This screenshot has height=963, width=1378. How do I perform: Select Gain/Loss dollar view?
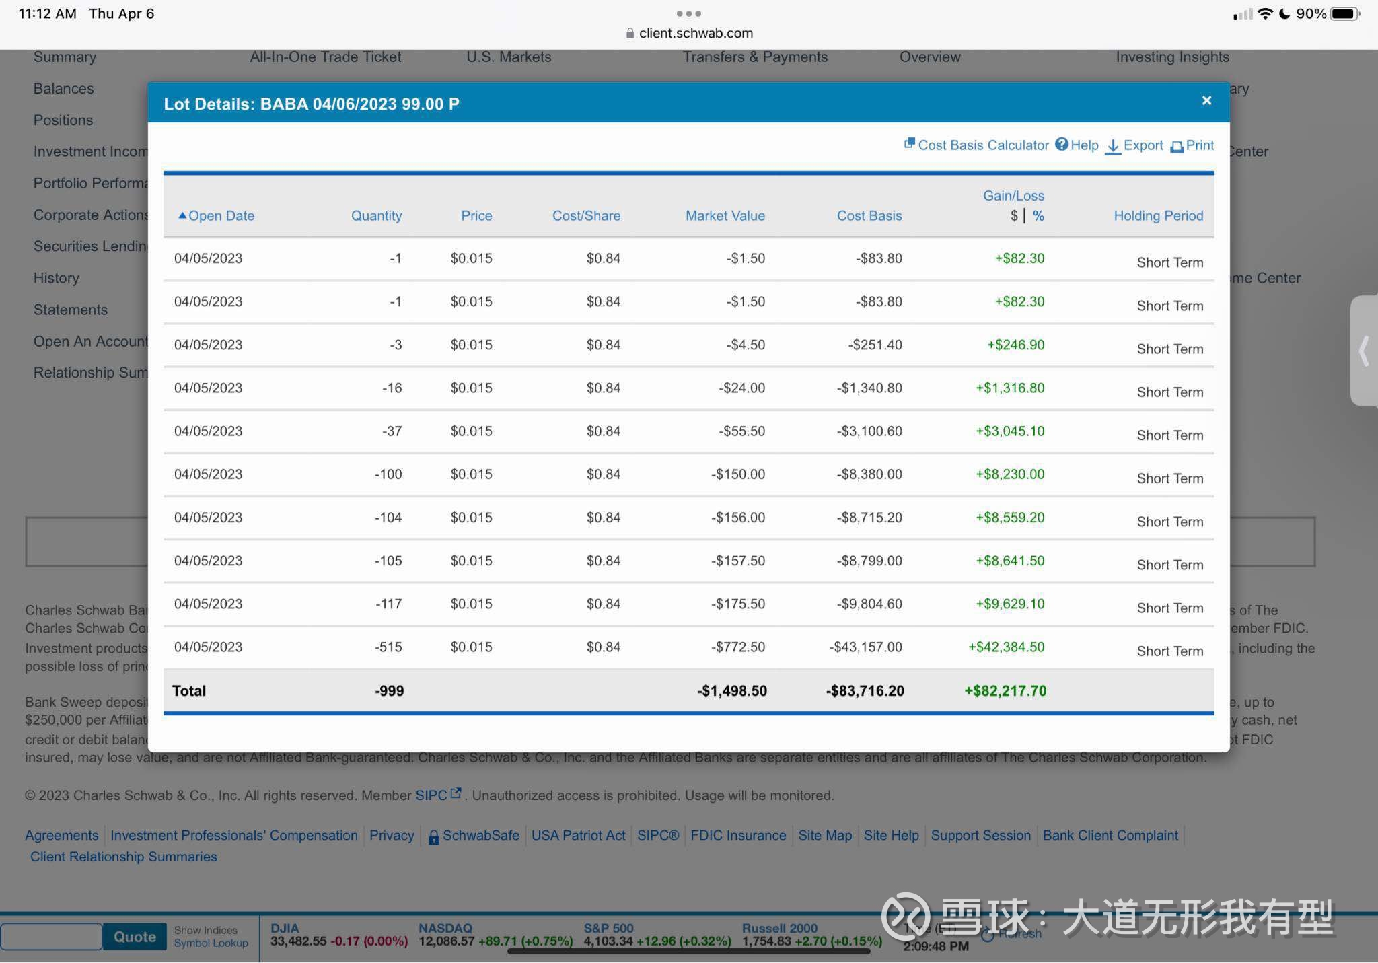pos(1014,216)
